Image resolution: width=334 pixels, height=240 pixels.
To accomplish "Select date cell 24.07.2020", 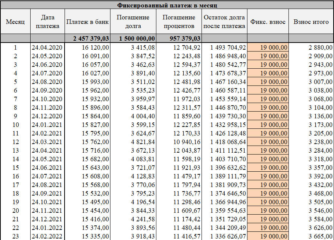I will (47, 73).
